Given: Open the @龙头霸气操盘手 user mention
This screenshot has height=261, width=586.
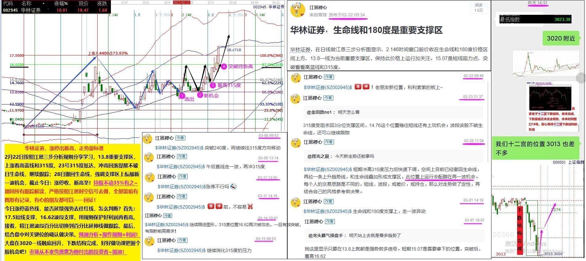Looking at the screenshot, I should click(x=326, y=235).
